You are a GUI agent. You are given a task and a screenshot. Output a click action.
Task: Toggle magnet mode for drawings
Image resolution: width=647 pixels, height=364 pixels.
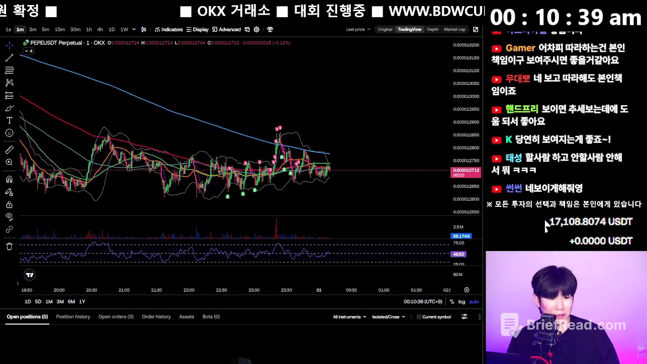(9, 179)
